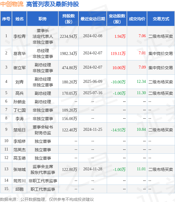175x202 pixels.
Task: Click the 成交均价 column header
Action: click(137, 19)
